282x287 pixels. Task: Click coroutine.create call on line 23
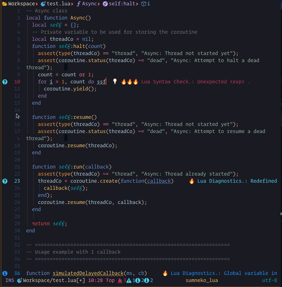tap(94, 181)
